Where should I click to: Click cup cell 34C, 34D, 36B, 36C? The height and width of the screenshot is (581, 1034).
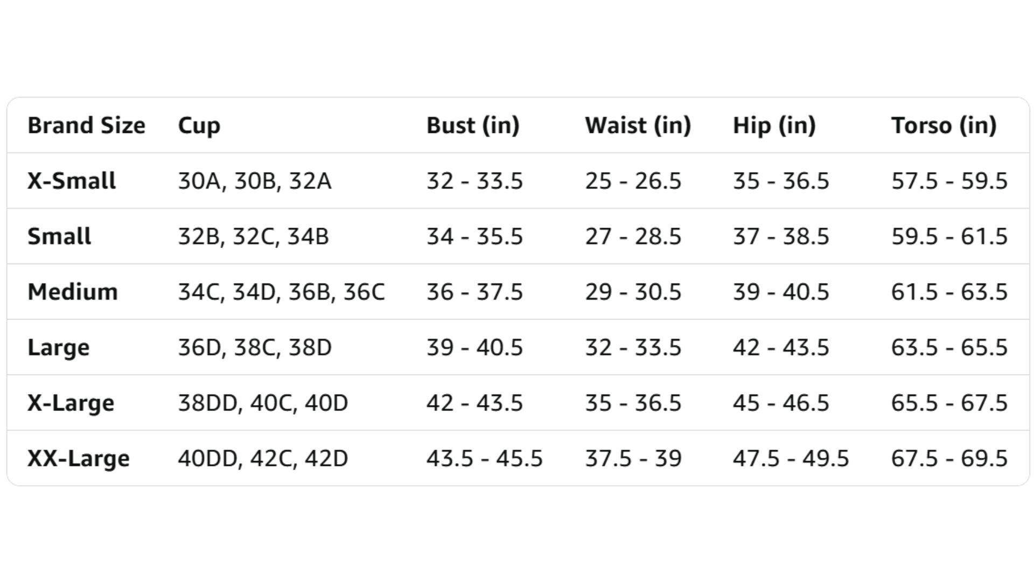point(281,292)
